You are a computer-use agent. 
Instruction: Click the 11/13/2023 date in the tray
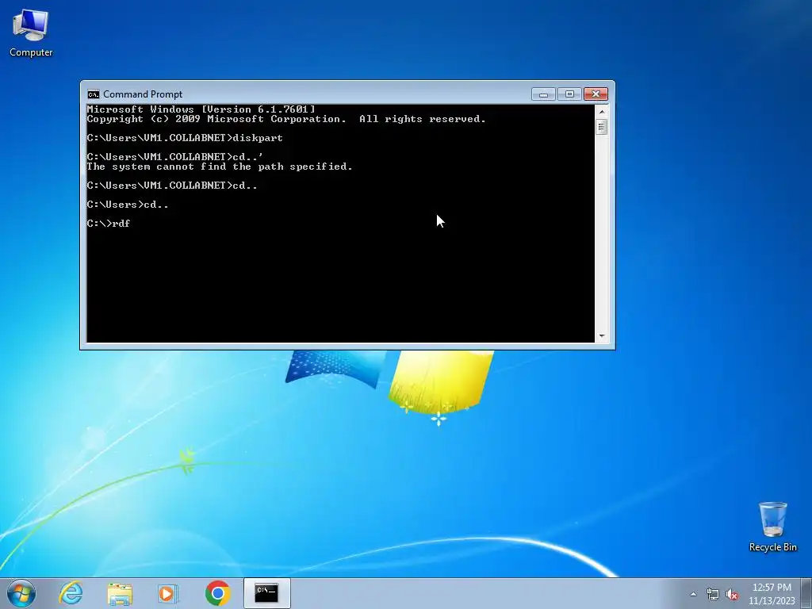[x=772, y=601]
